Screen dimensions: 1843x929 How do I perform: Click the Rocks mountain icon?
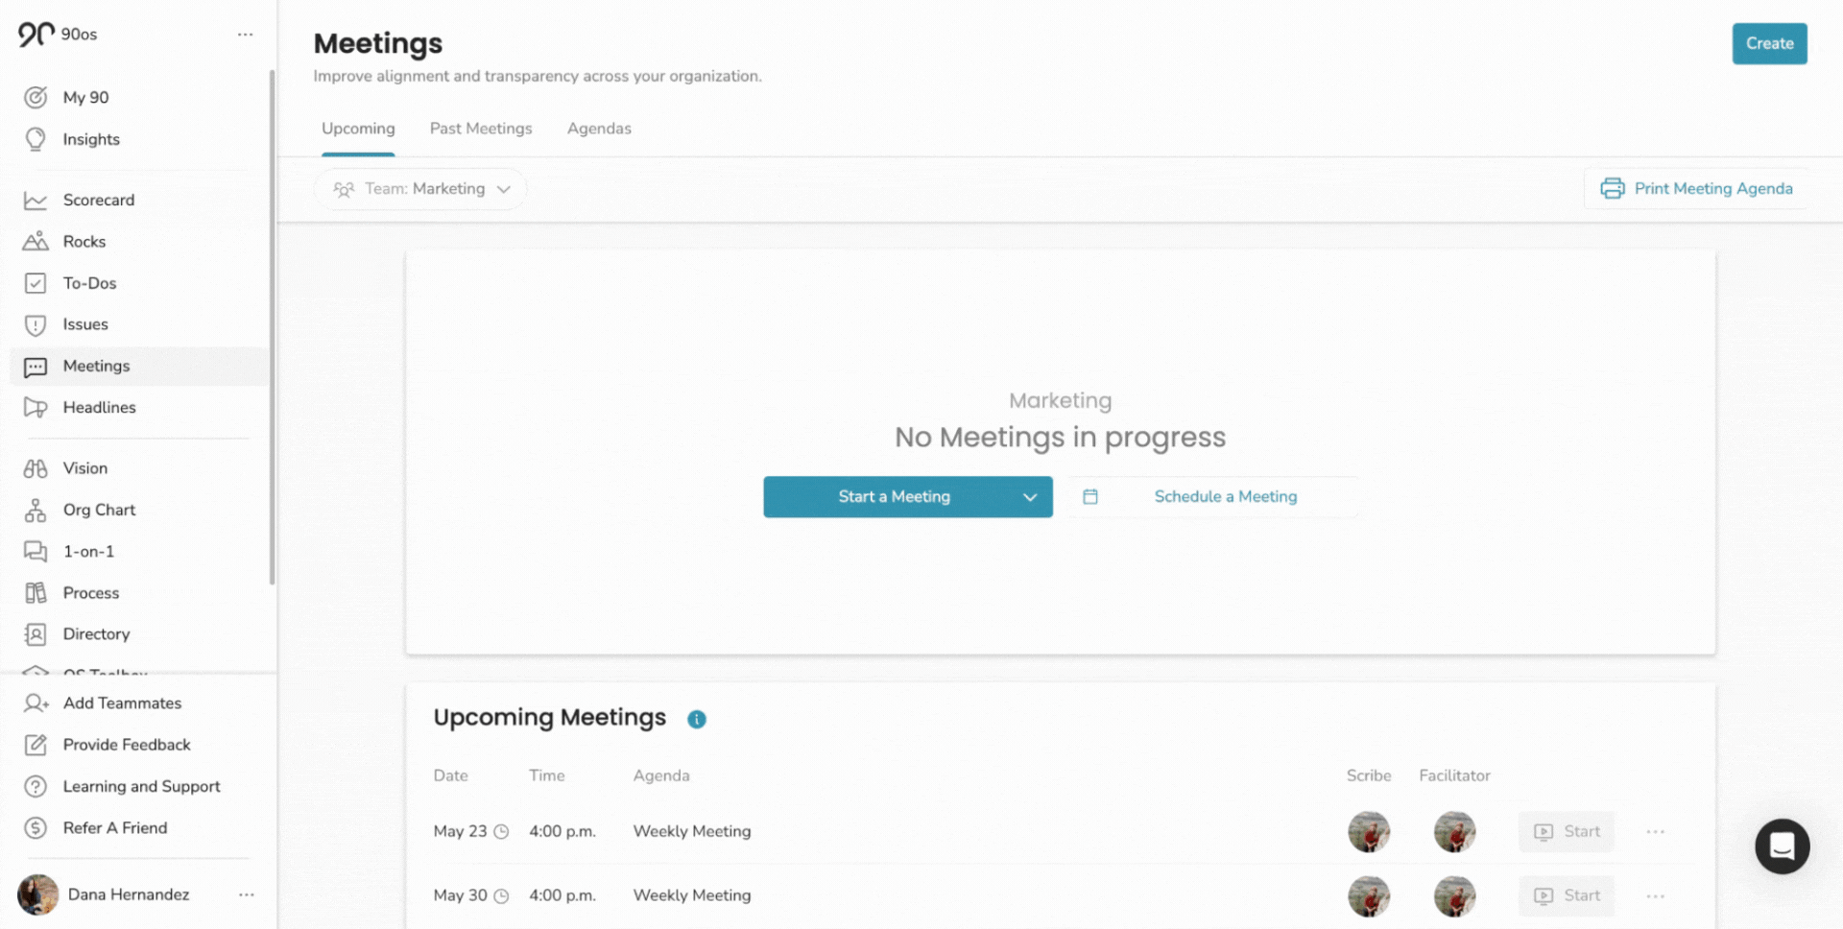36,242
